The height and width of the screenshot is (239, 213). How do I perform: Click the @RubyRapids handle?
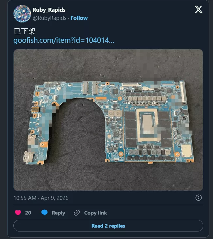(x=49, y=18)
